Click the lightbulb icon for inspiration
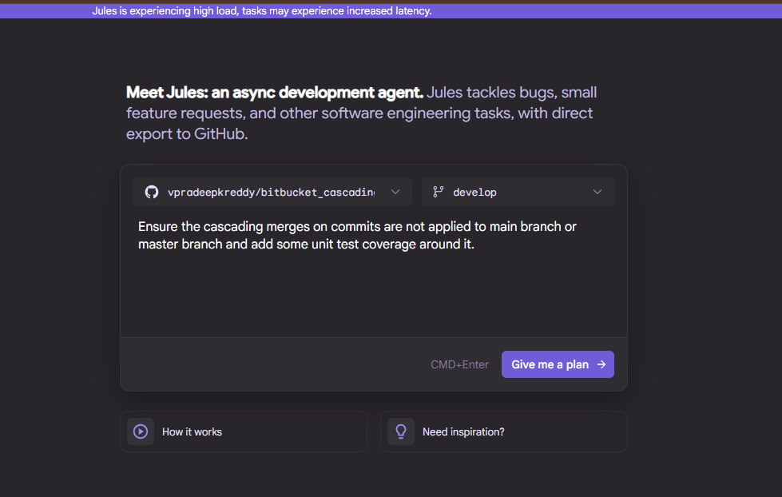Viewport: 782px width, 497px height. [401, 431]
